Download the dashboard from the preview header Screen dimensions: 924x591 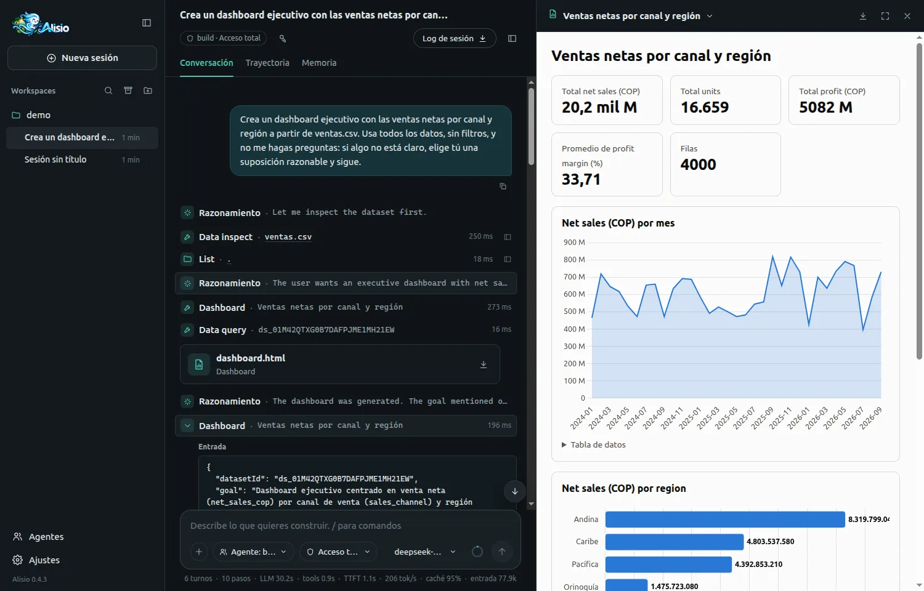[x=863, y=16]
